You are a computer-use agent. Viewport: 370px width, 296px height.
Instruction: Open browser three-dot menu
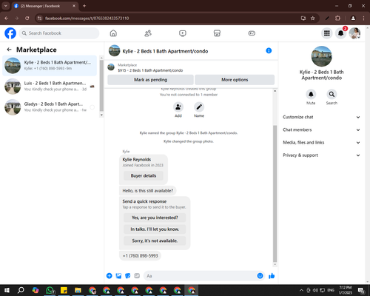pyautogui.click(x=363, y=18)
